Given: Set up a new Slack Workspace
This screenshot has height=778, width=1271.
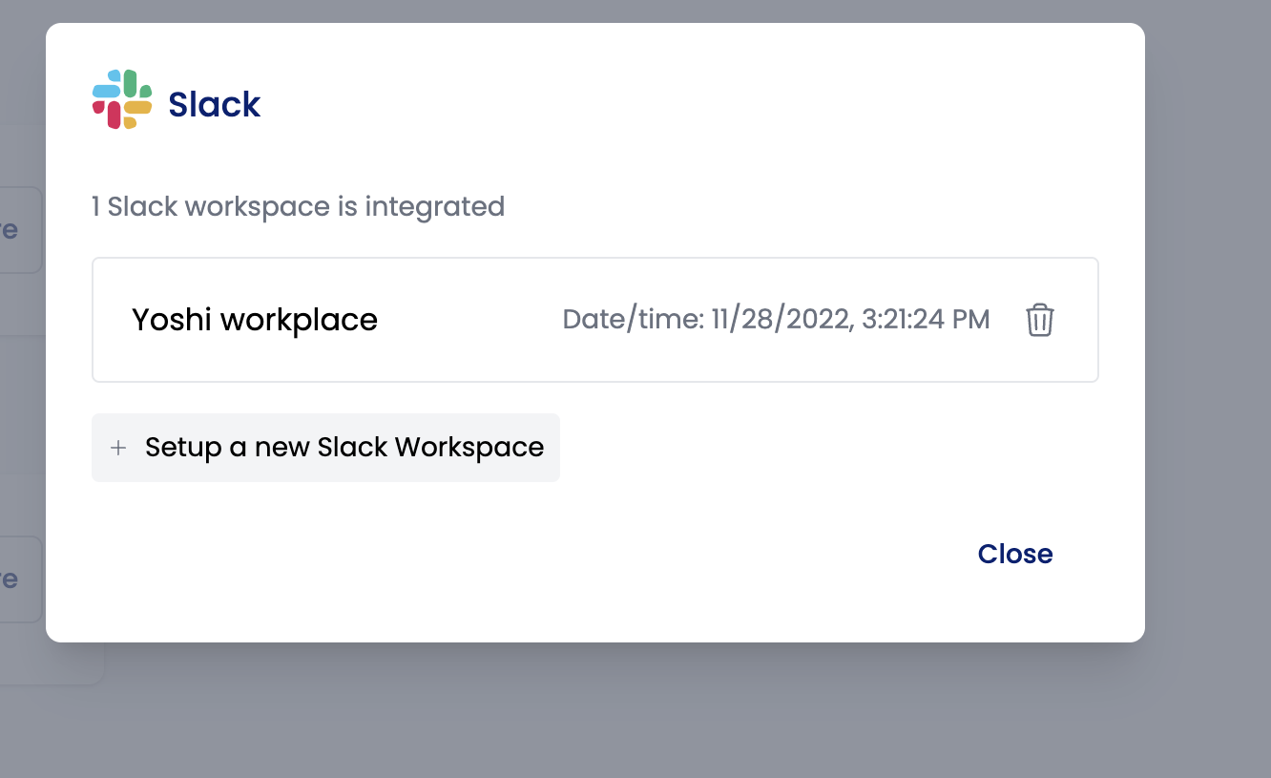Looking at the screenshot, I should (325, 448).
